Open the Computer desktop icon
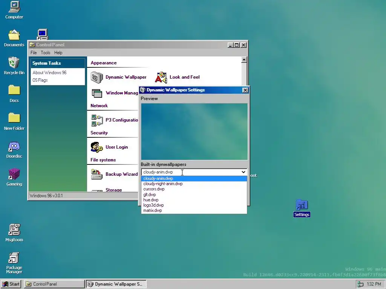 click(14, 10)
